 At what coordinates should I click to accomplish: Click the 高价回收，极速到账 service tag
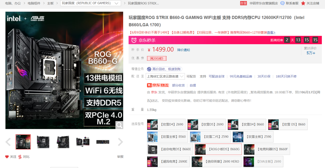coord(164,69)
